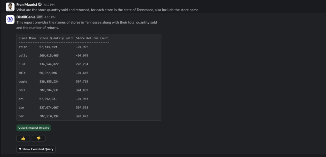Click the 4:10 PM timestamp on Fran's message
This screenshot has height=157, width=326.
[49, 5]
